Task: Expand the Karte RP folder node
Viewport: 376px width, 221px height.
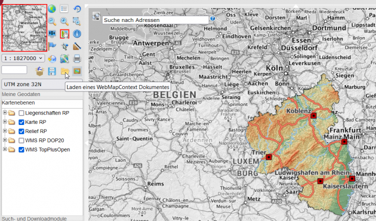Action: tap(5, 121)
